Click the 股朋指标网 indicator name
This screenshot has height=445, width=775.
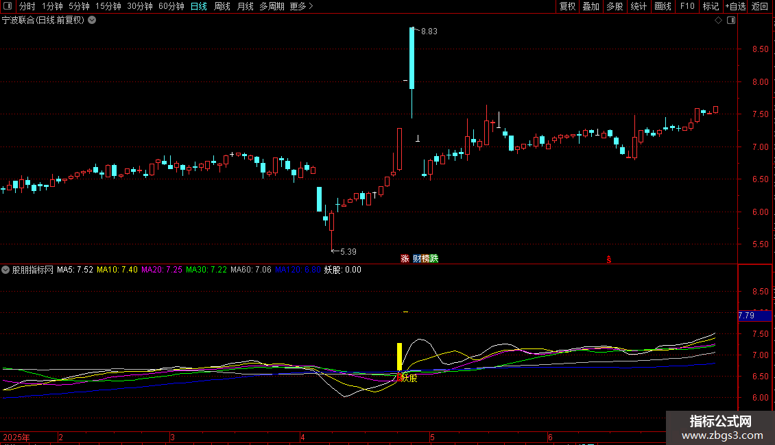33,270
